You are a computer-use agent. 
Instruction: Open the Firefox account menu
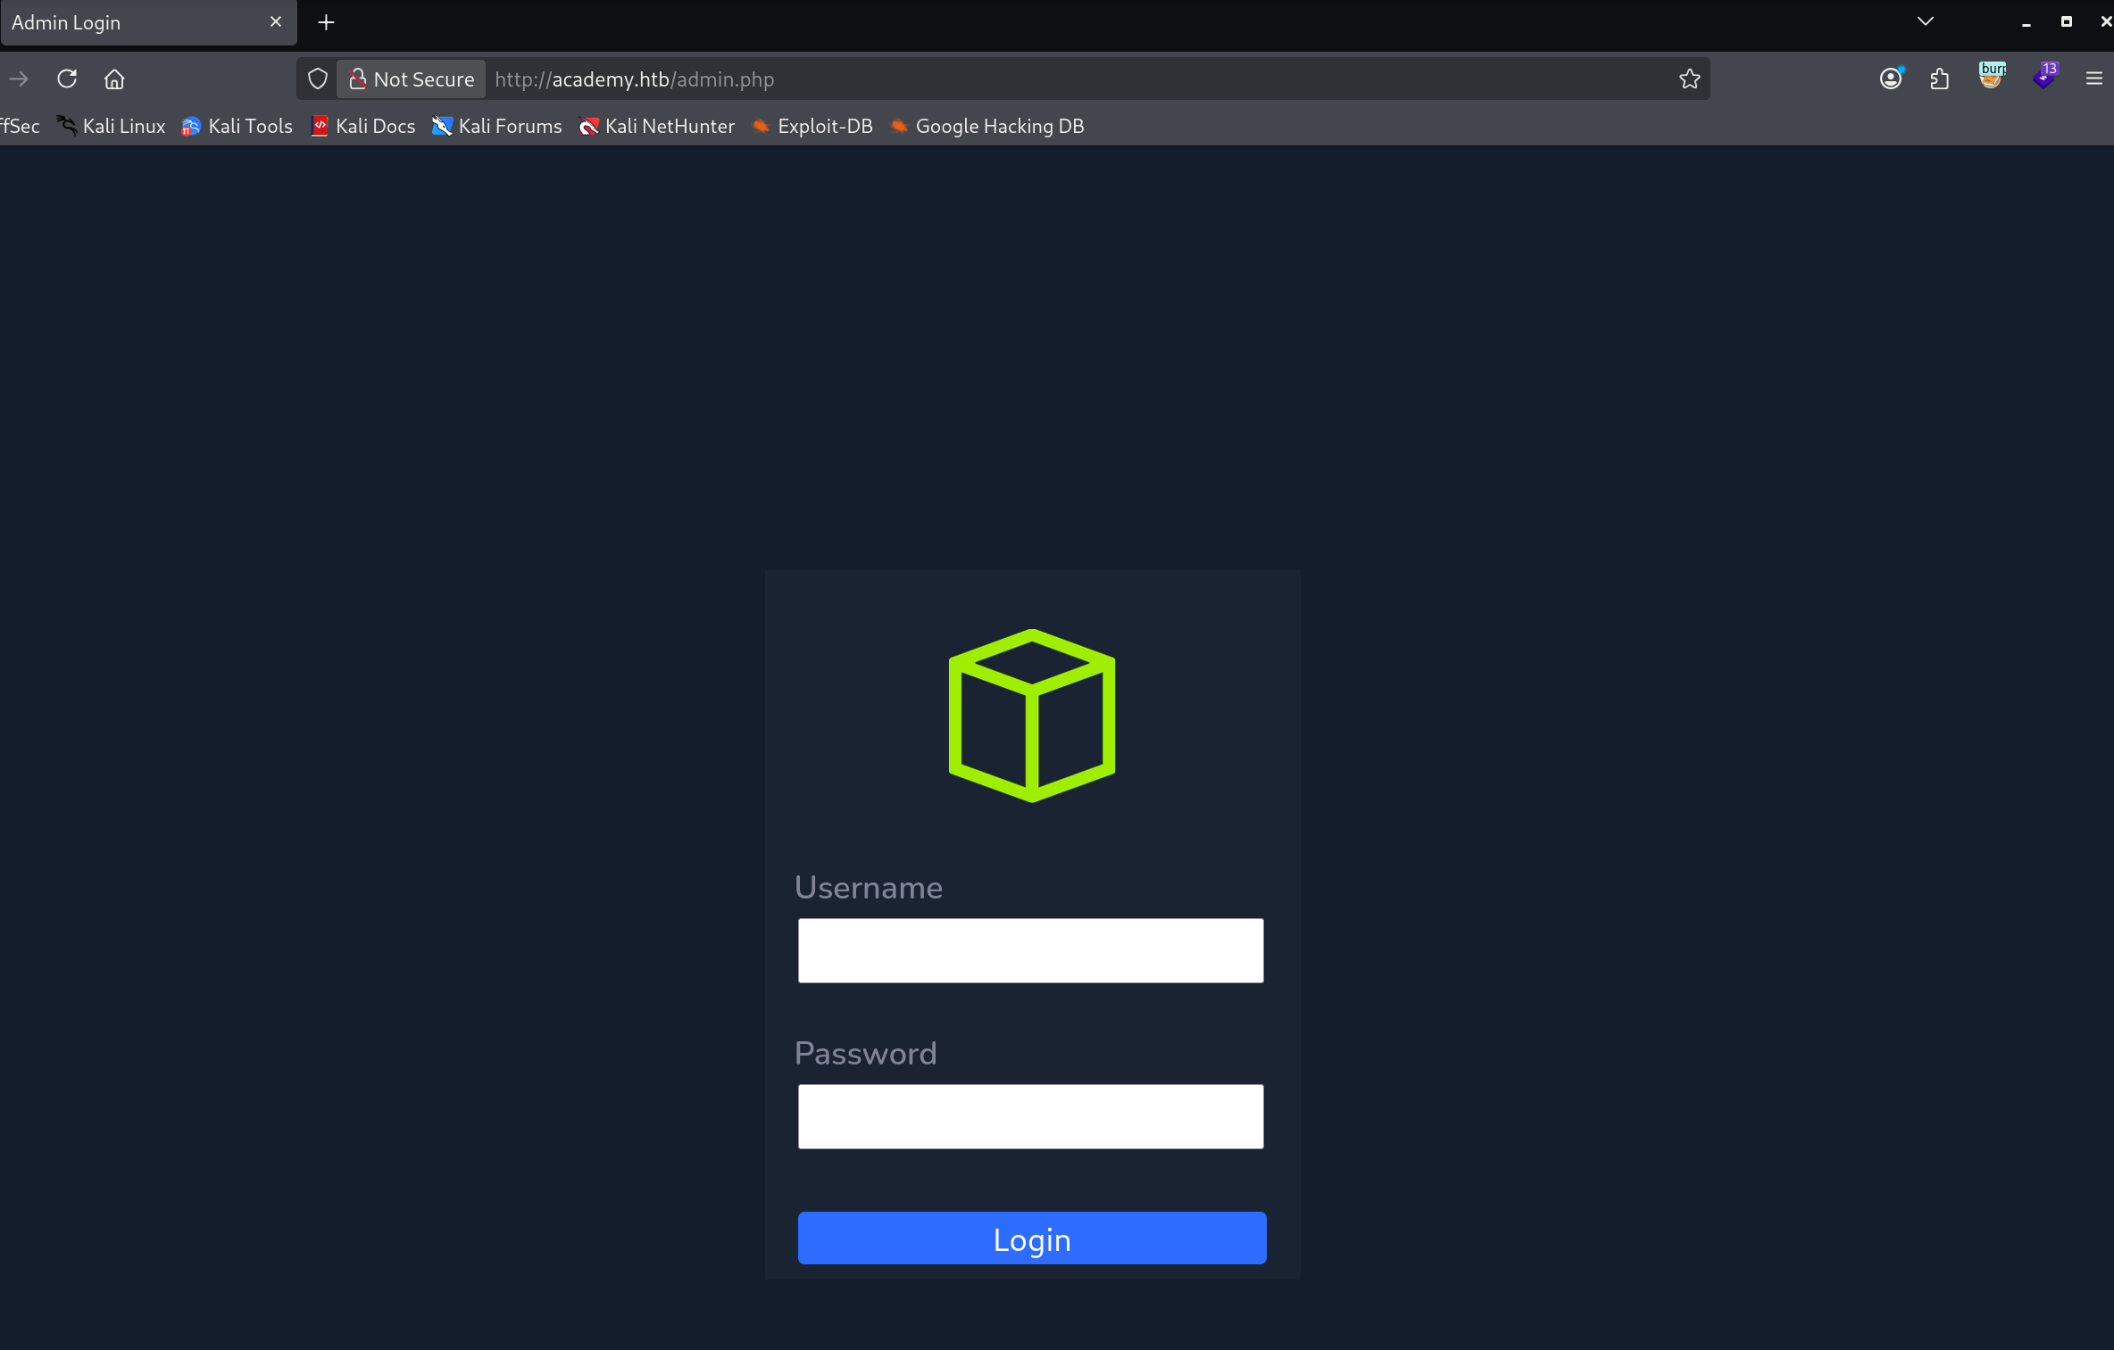click(1891, 79)
